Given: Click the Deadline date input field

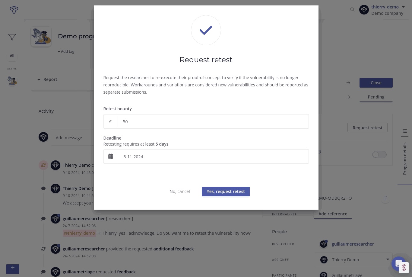Looking at the screenshot, I should [213, 156].
